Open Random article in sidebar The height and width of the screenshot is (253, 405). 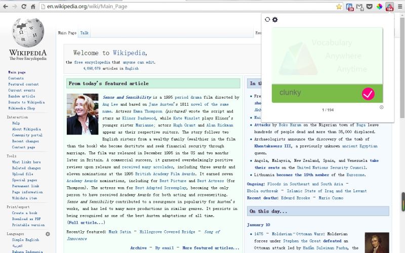coord(21,96)
